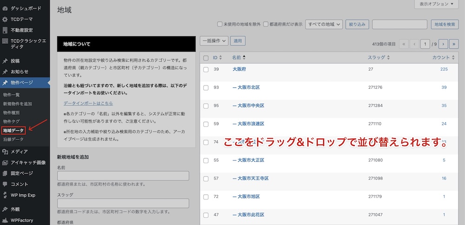Check the 大阪市旭区 row checkbox
Image resolution: width=465 pixels, height=225 pixels.
(206, 197)
